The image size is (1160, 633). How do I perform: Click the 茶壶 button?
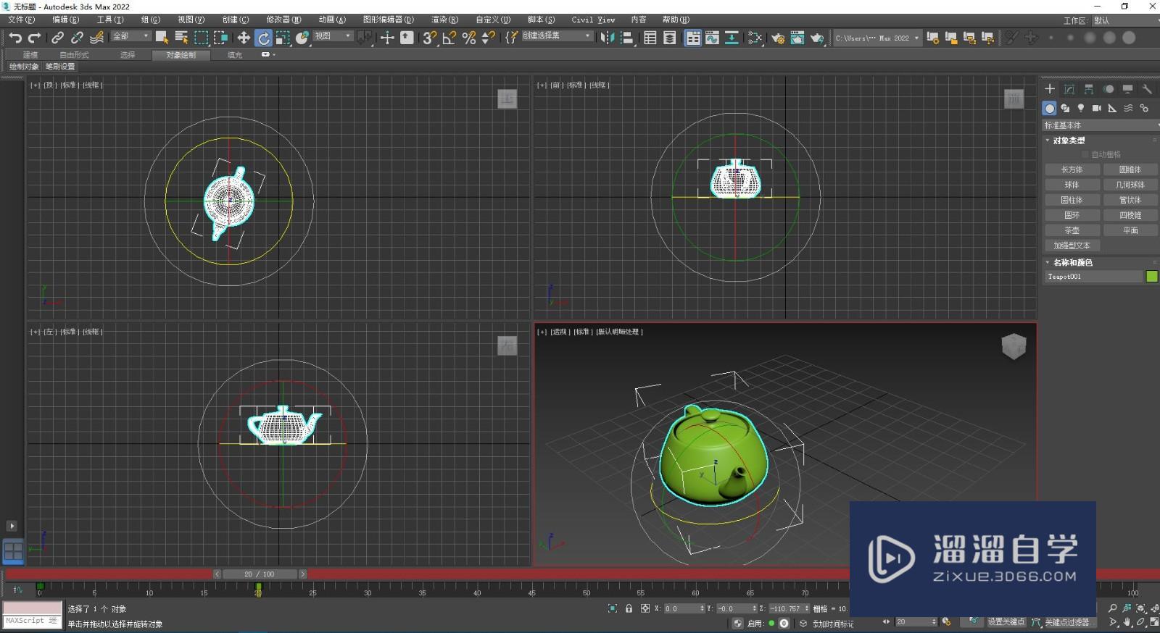[1072, 230]
